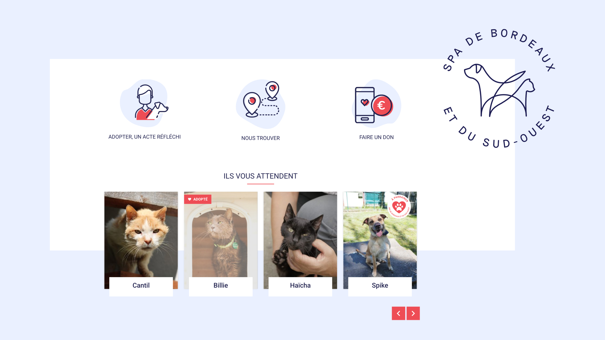Click the SPA de Bordeaux dog-cat logo
605x340 pixels.
[499, 88]
